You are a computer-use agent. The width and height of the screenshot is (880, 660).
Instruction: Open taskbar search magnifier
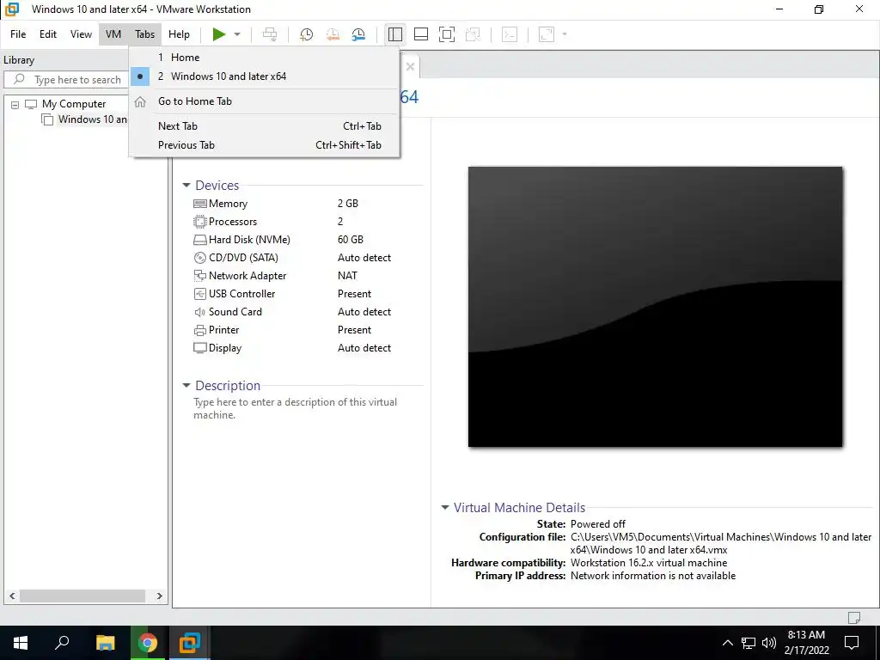tap(62, 643)
